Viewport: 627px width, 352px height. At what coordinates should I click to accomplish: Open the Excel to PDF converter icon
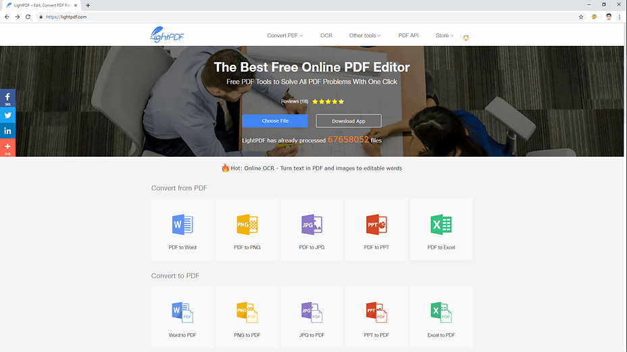coord(441,312)
